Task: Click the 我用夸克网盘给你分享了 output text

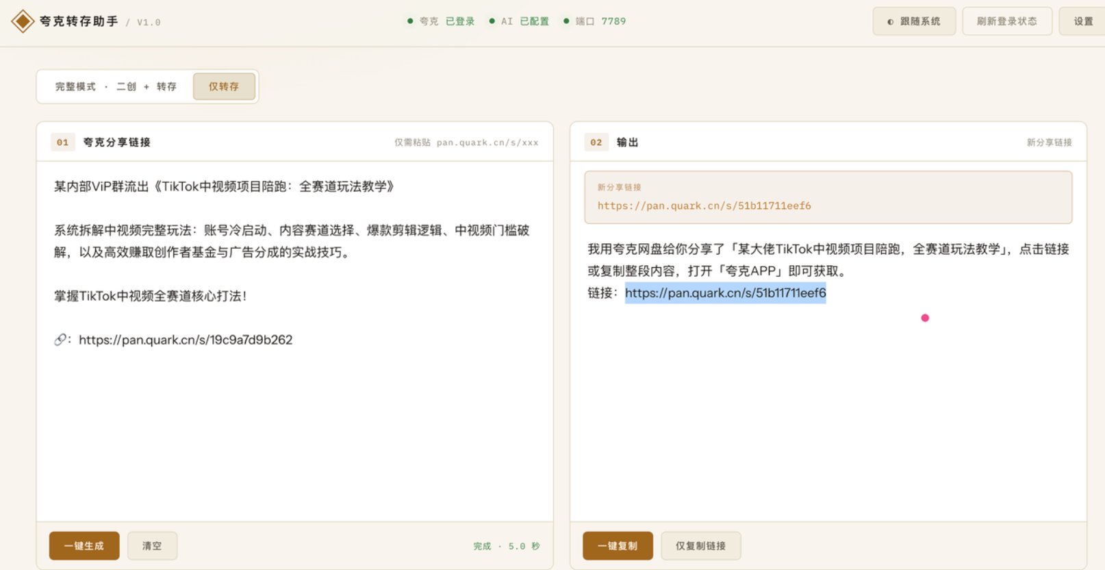Action: tap(828, 260)
